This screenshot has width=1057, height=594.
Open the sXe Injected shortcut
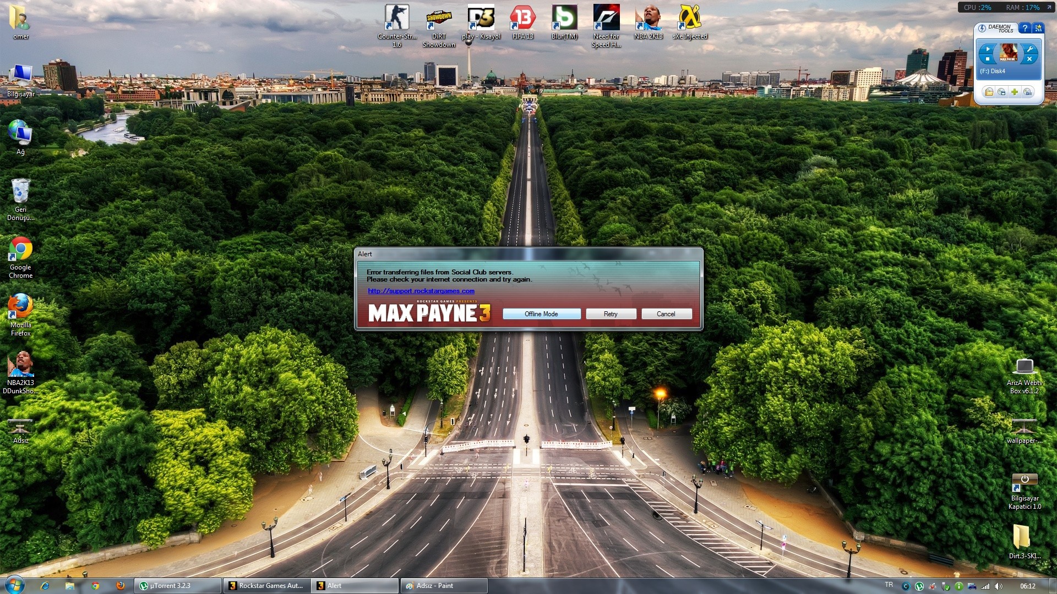pos(690,23)
